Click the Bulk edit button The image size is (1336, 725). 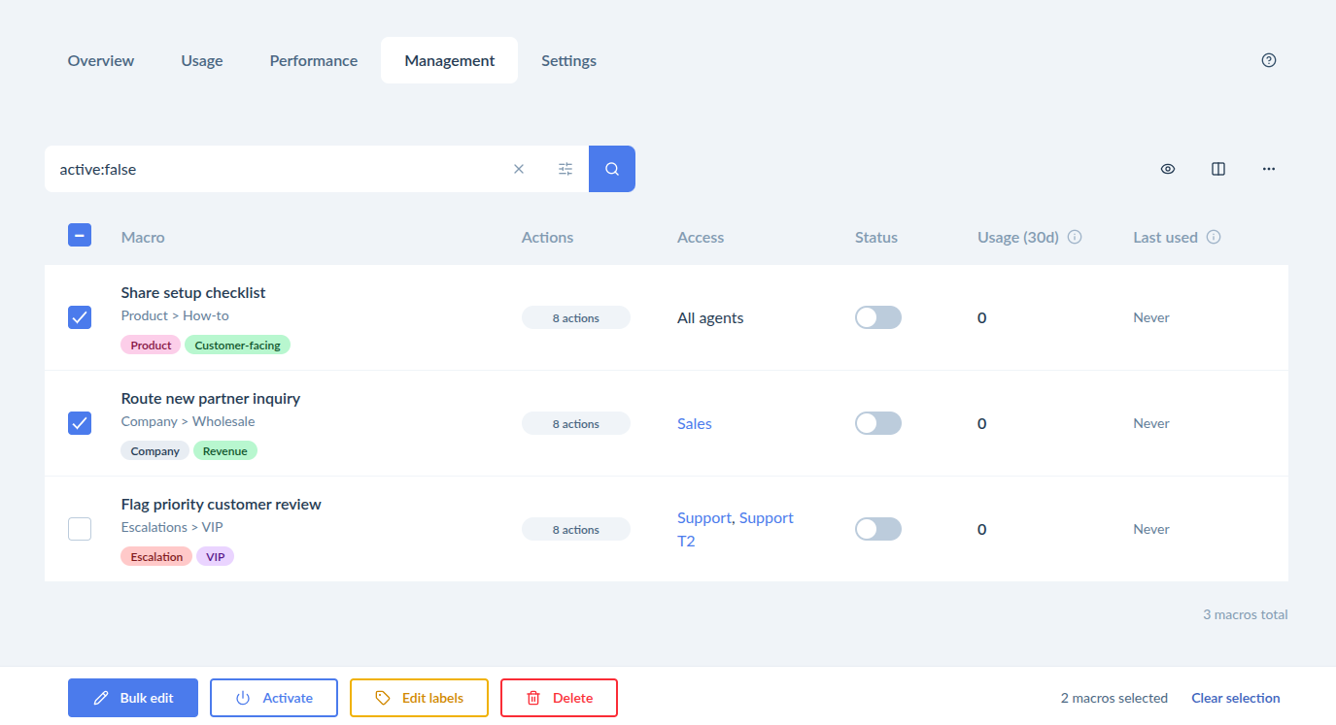pos(133,698)
